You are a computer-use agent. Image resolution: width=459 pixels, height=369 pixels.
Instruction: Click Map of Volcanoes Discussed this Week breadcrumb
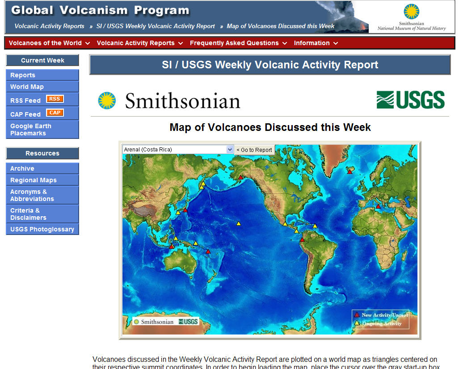click(x=280, y=26)
